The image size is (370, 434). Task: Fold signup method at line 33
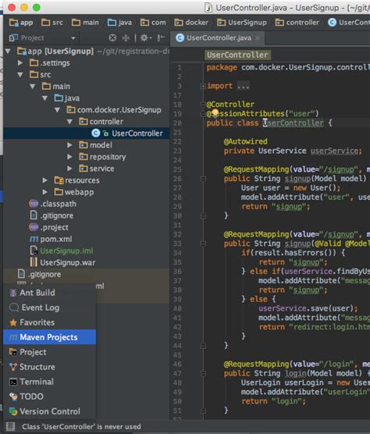click(x=203, y=244)
